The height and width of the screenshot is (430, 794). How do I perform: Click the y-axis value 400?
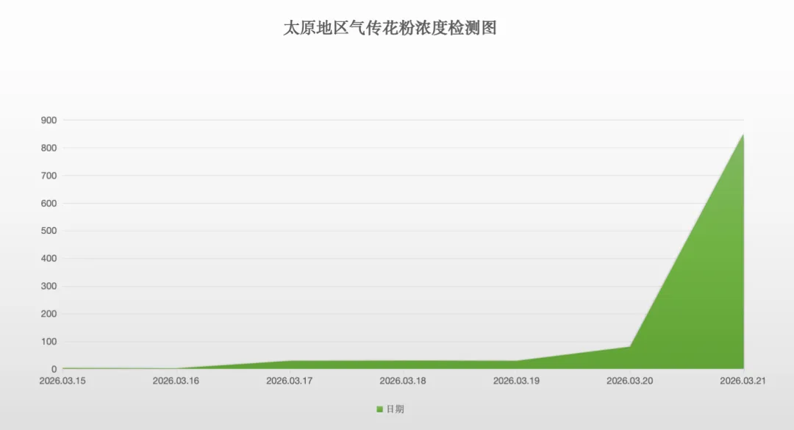pyautogui.click(x=49, y=259)
